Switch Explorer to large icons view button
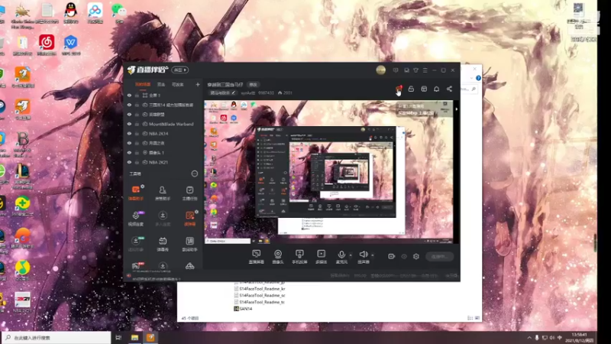 click(477, 318)
